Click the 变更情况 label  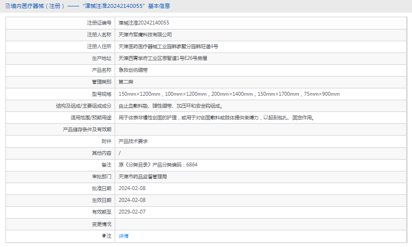tap(101, 224)
